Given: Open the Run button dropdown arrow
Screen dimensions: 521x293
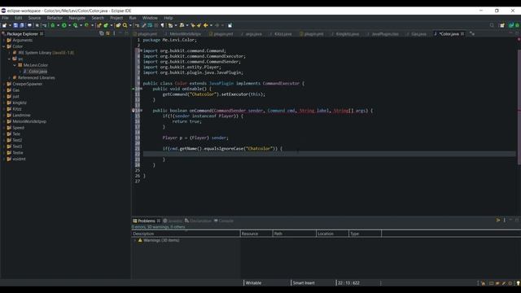Looking at the screenshot, I should click(69, 25).
